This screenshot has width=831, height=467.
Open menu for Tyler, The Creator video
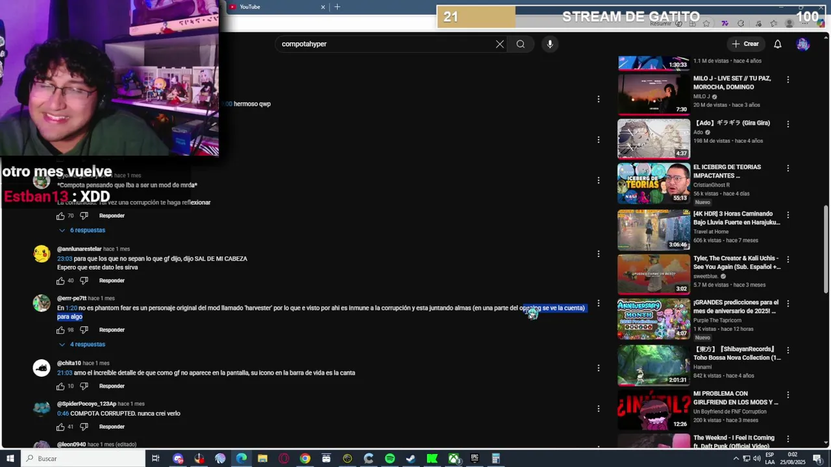788,259
